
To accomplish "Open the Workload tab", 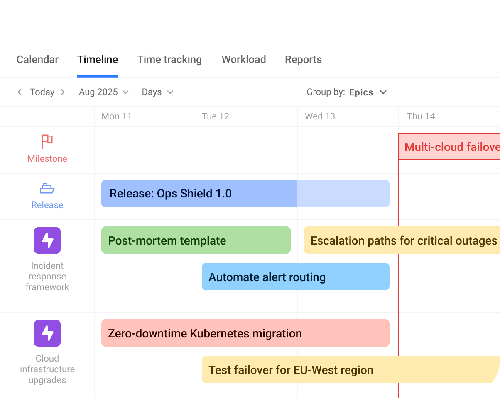I will [x=243, y=59].
